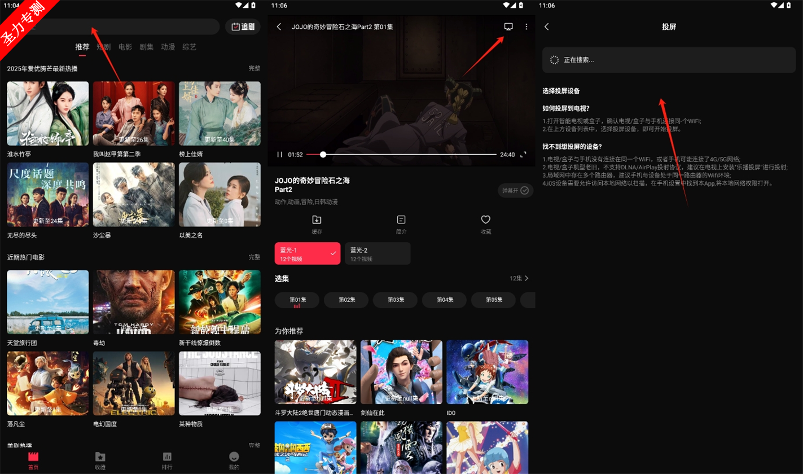This screenshot has height=474, width=803.
Task: Click the search field on the home screen
Action: coord(113,27)
